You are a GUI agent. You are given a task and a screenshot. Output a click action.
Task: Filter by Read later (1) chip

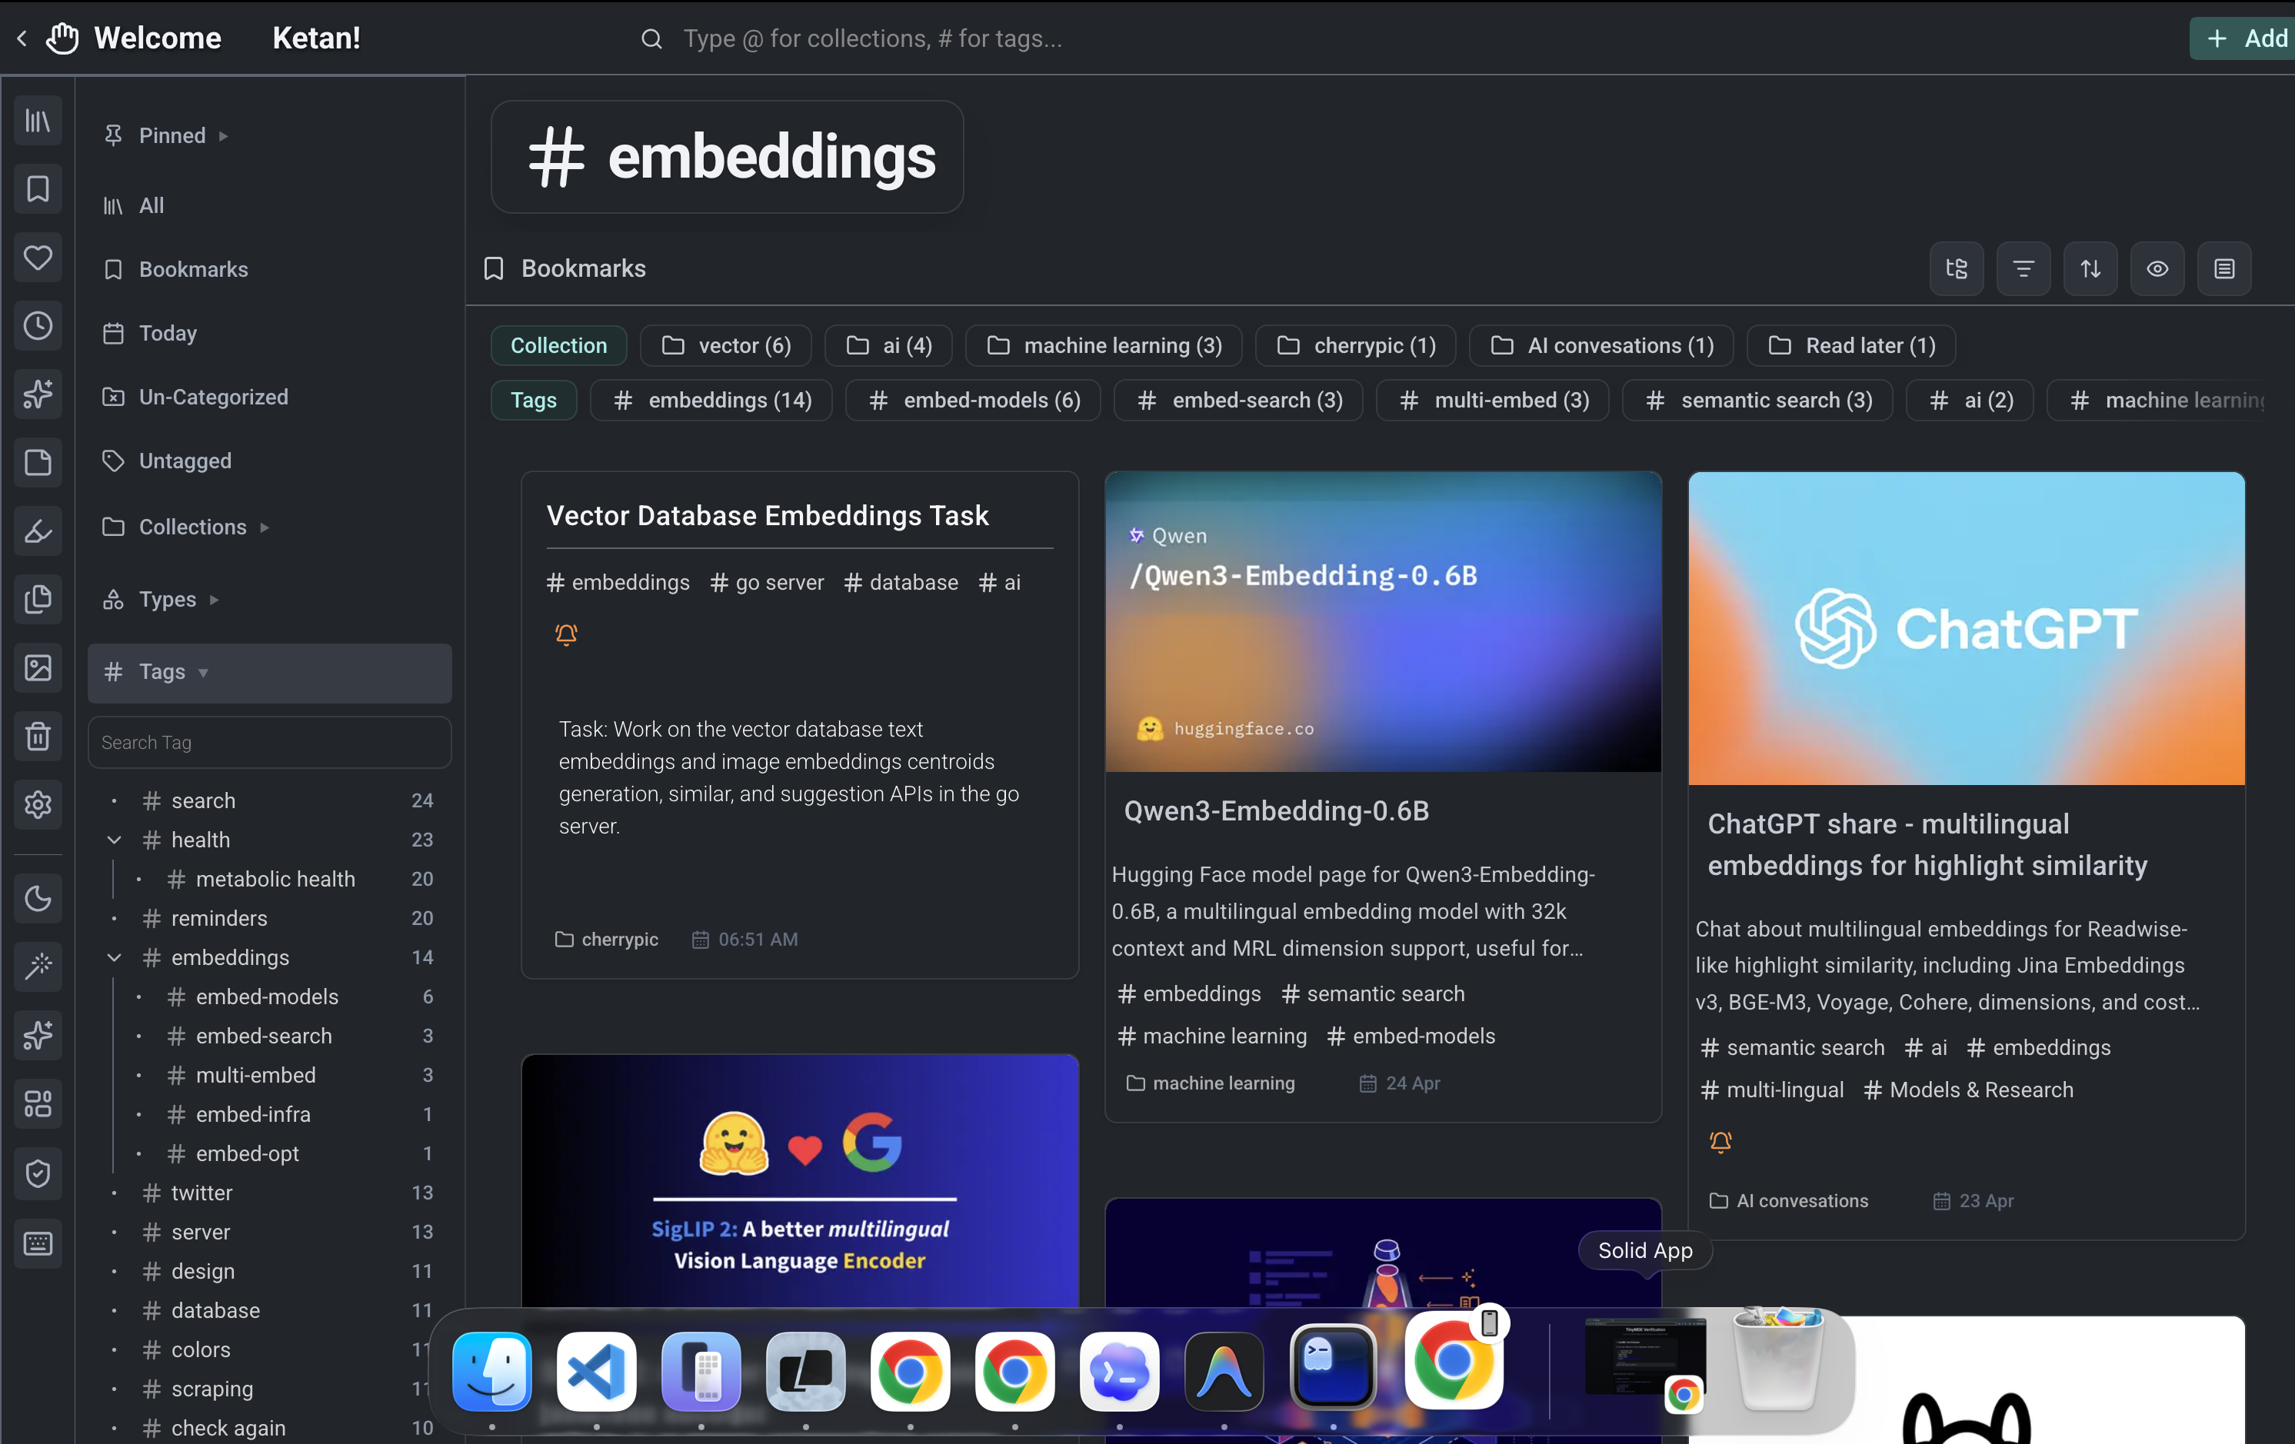point(1851,346)
